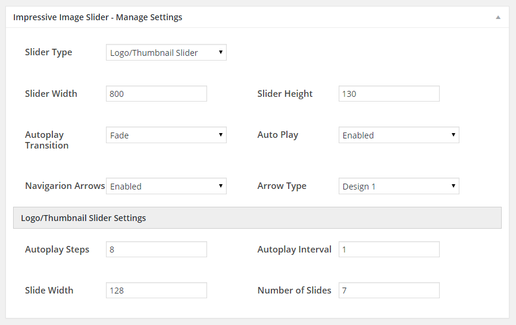
Task: Click the Slider Type label
Action: pos(49,52)
